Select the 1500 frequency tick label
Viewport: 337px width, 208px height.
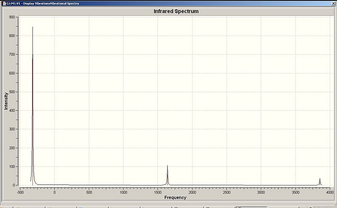tap(158, 192)
